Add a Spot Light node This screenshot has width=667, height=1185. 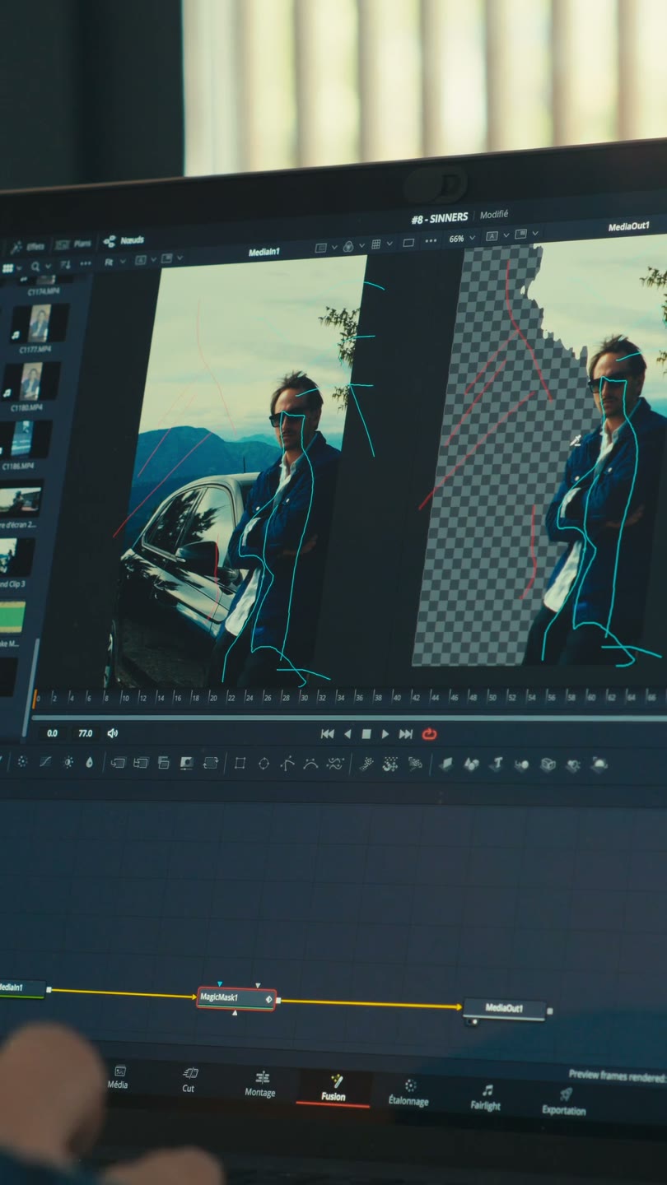[574, 764]
